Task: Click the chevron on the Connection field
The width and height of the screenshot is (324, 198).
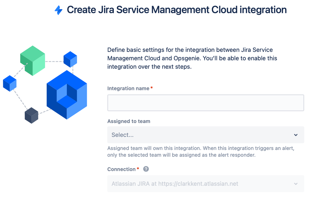Action: 295,184
